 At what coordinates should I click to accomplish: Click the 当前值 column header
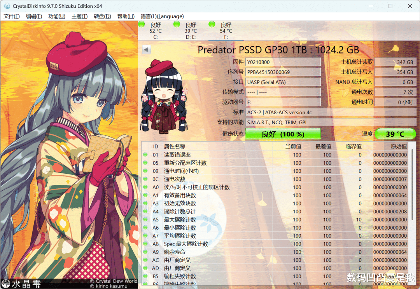click(x=293, y=146)
